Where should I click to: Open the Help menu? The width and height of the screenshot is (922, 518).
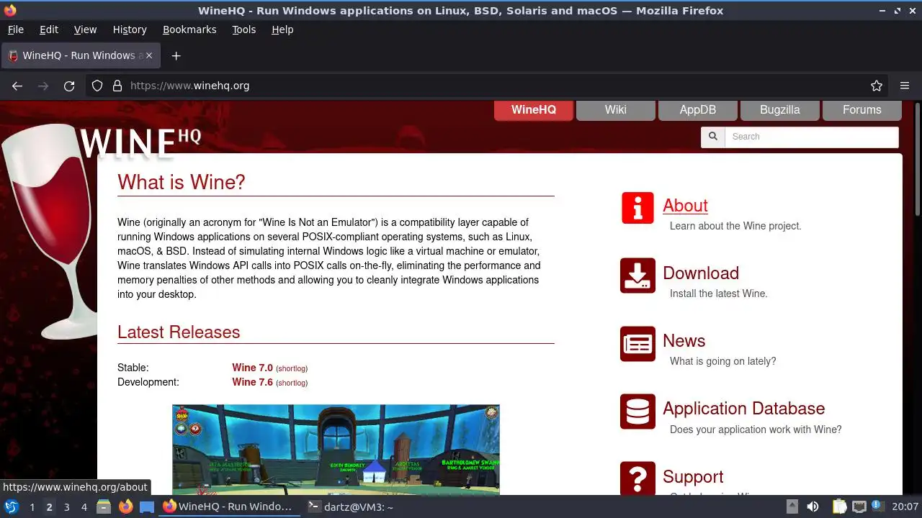point(282,29)
